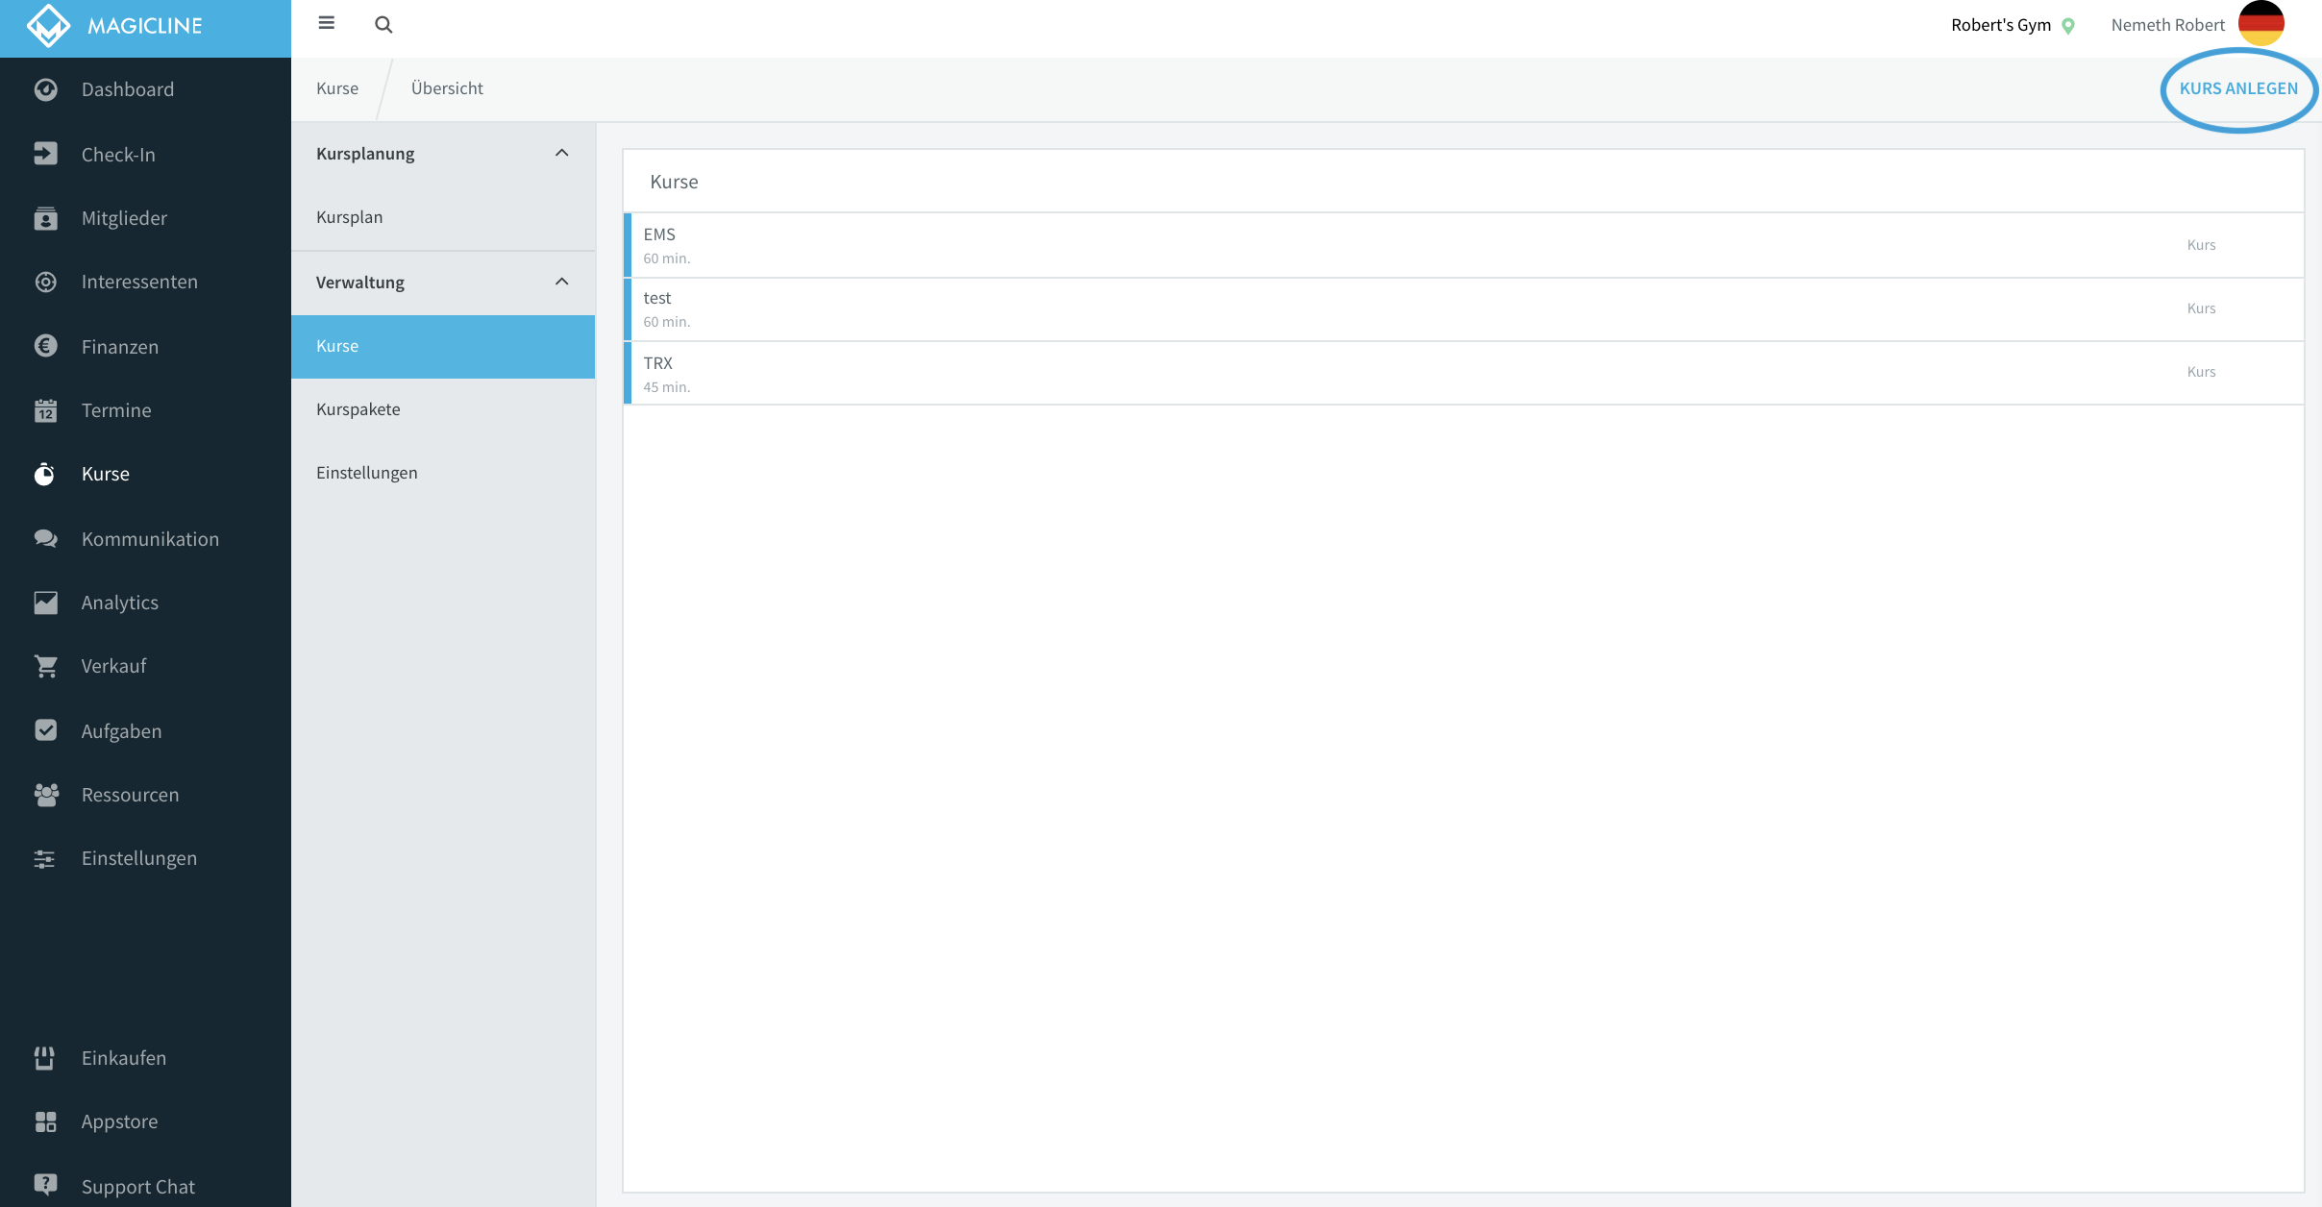This screenshot has height=1207, width=2322.
Task: Click the Kurse breadcrumb link
Action: coord(337,88)
